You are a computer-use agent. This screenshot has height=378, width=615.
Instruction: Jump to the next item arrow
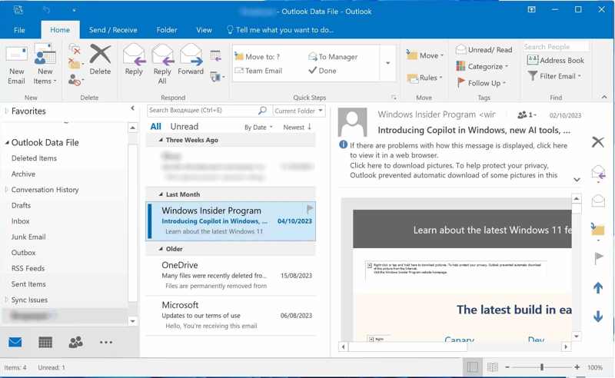click(x=598, y=317)
